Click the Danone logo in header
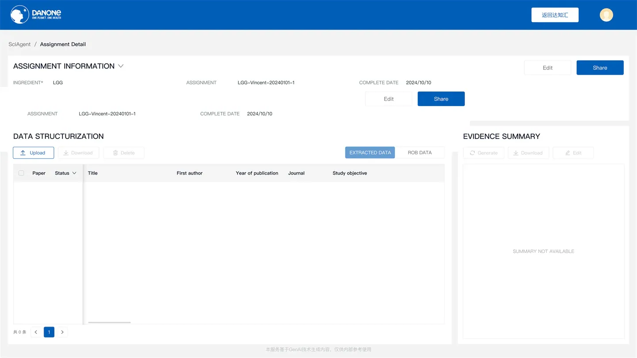Viewport: 637px width, 358px height. click(x=36, y=15)
